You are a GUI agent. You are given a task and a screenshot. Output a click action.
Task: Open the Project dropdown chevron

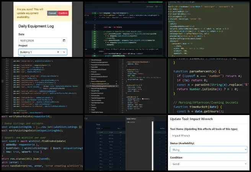[64, 52]
